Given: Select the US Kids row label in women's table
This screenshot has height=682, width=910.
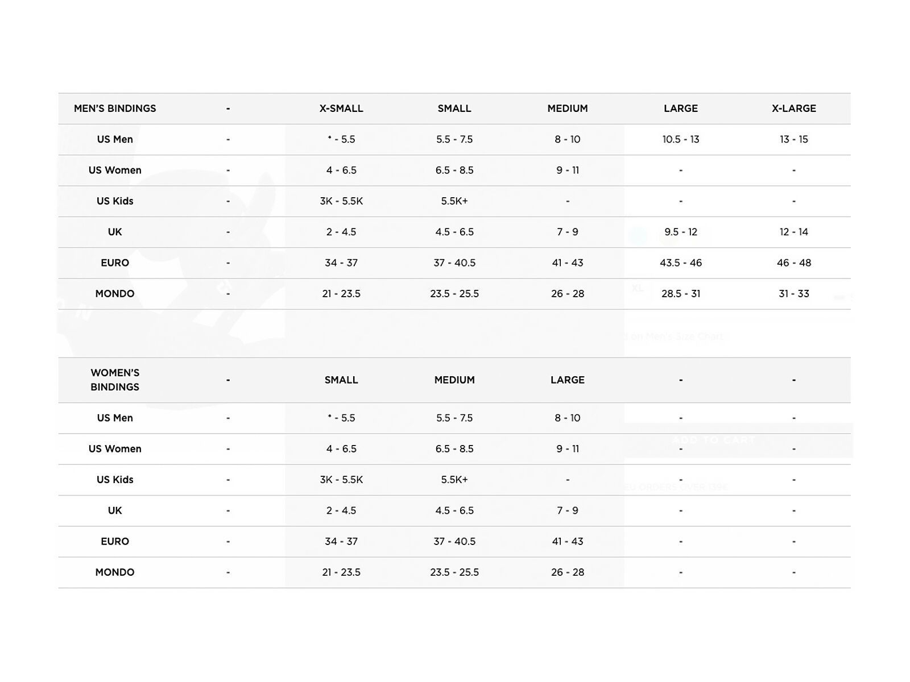Looking at the screenshot, I should 115,480.
